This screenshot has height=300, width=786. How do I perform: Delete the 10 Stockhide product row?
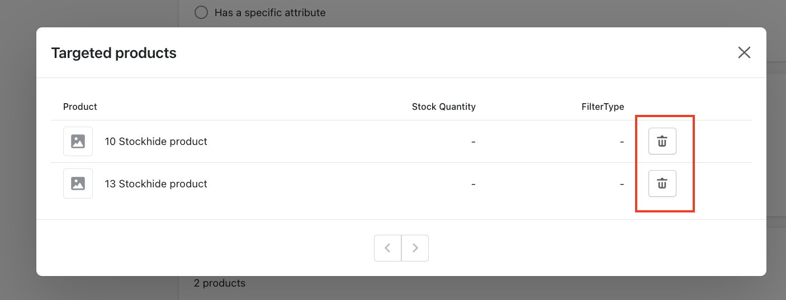[662, 141]
